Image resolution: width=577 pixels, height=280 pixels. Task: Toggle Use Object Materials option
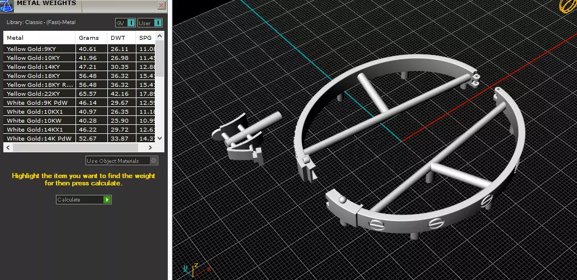pyautogui.click(x=122, y=161)
